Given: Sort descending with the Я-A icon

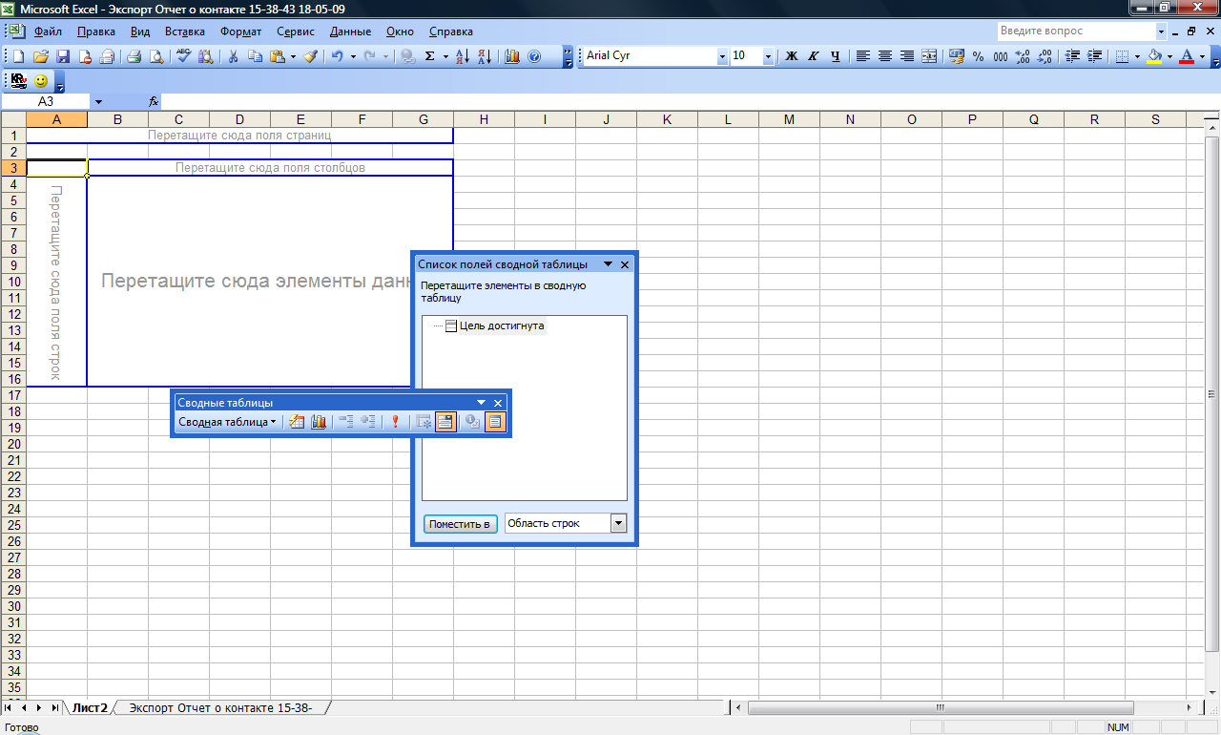Looking at the screenshot, I should click(485, 56).
